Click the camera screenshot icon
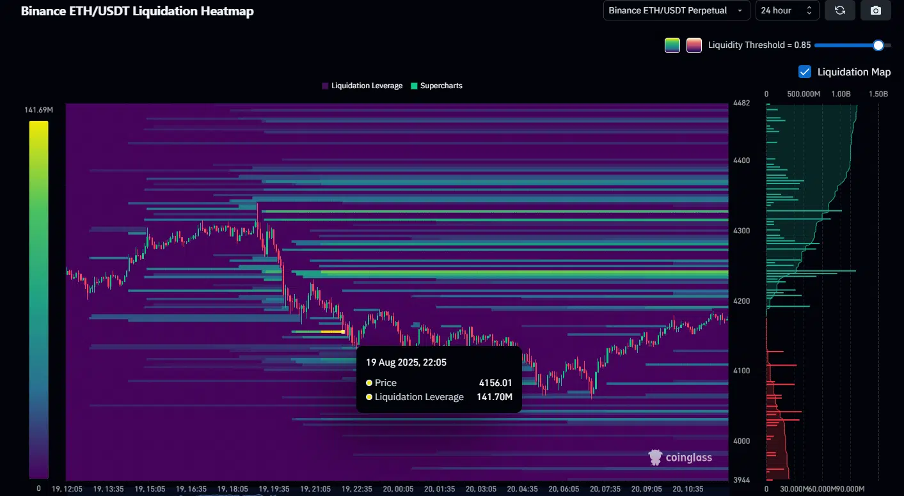This screenshot has height=496, width=904. coord(876,10)
